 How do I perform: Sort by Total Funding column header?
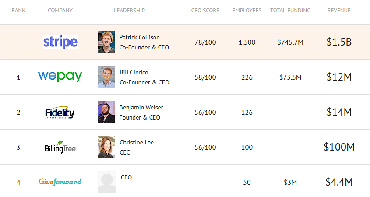[x=290, y=10]
